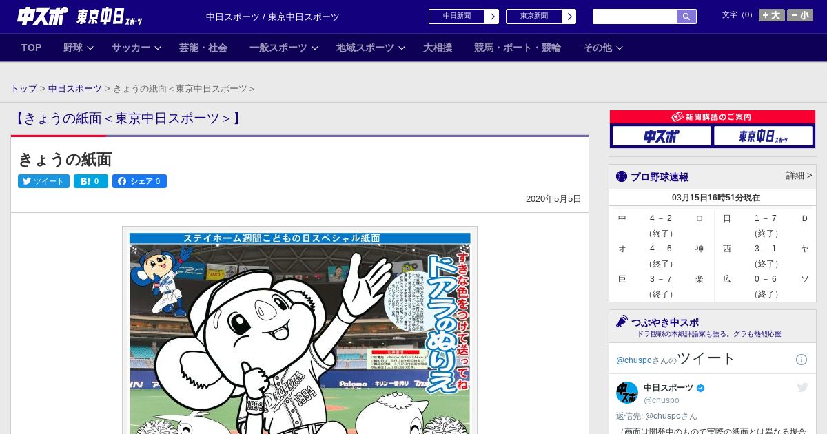Expand the 一般スポーツ navigation menu
Viewport: 827px width, 434px height.
tap(284, 48)
